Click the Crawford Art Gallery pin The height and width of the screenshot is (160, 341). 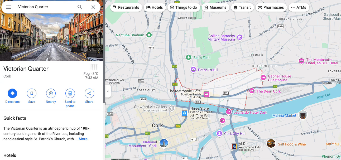(x=172, y=108)
